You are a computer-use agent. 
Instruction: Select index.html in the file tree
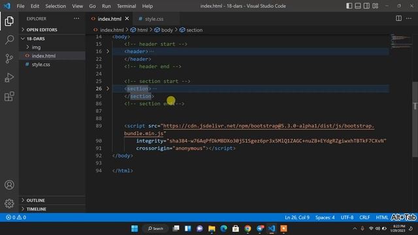tap(44, 55)
